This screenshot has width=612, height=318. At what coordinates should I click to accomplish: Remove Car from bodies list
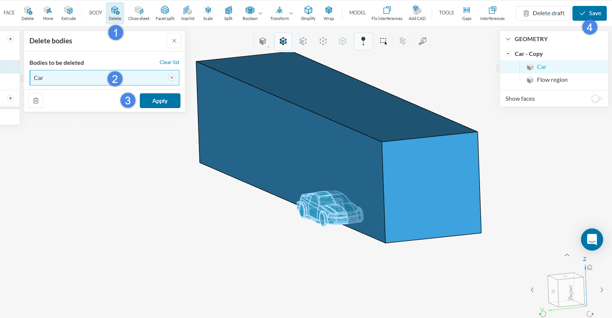(x=172, y=78)
